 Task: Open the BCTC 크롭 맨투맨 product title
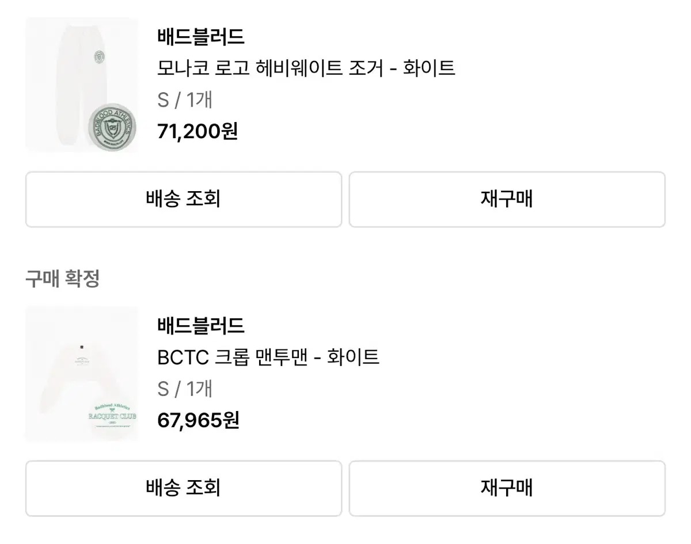coord(268,357)
